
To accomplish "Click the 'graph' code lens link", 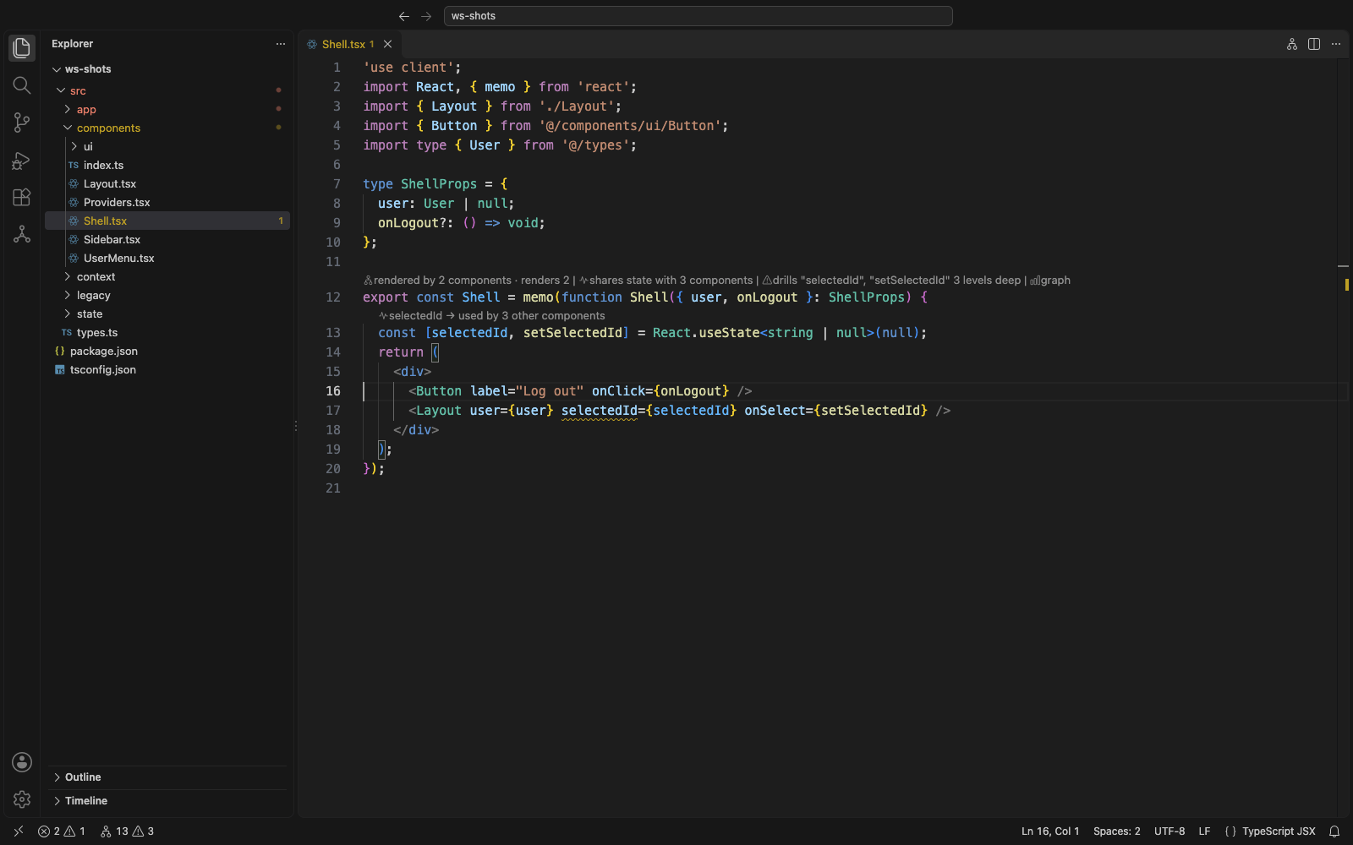I will [x=1050, y=281].
